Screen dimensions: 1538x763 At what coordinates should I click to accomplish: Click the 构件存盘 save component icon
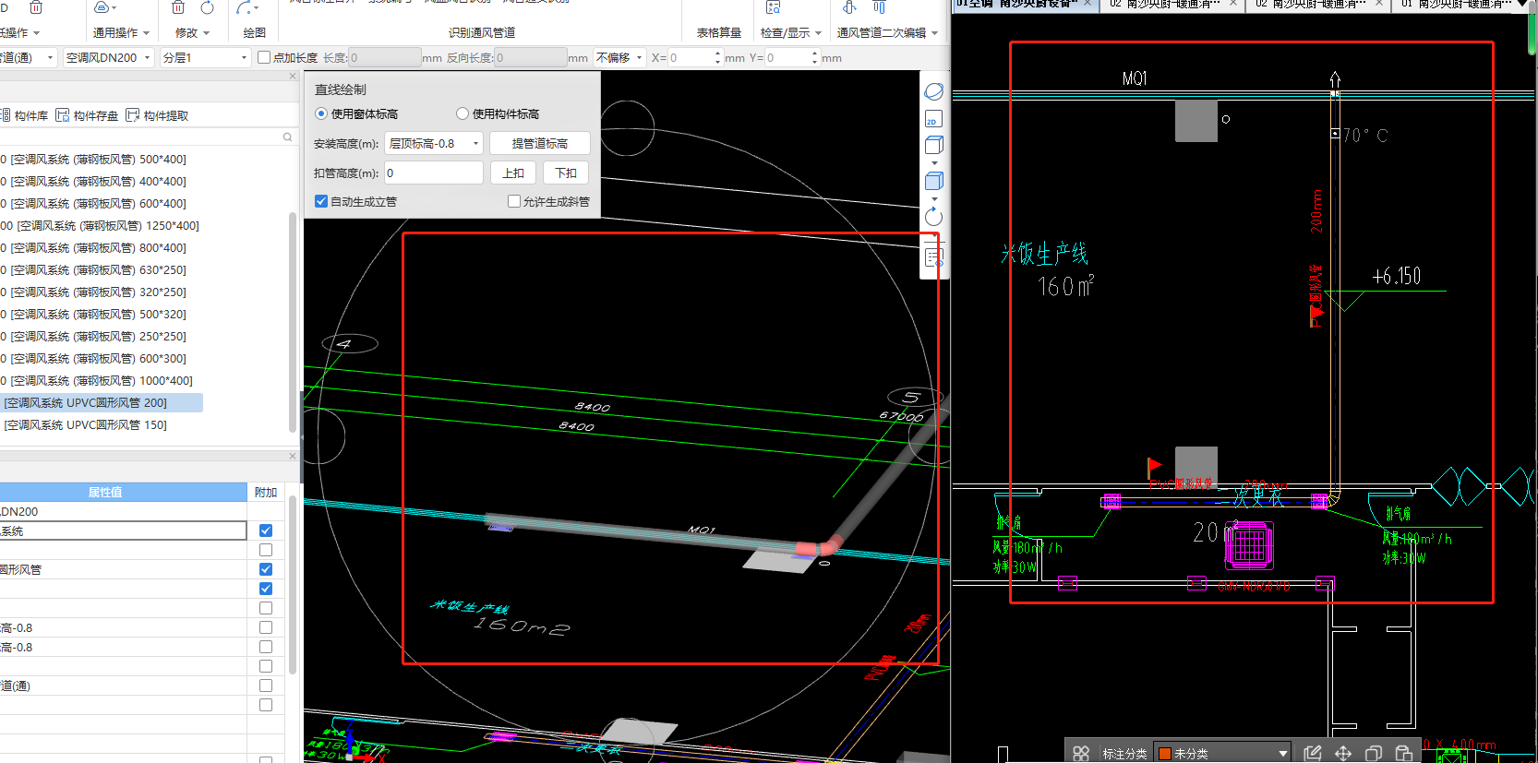pyautogui.click(x=63, y=115)
